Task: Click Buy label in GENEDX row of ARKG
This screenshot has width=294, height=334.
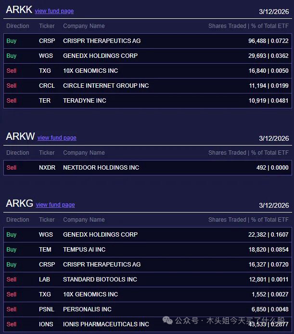Action: point(12,235)
